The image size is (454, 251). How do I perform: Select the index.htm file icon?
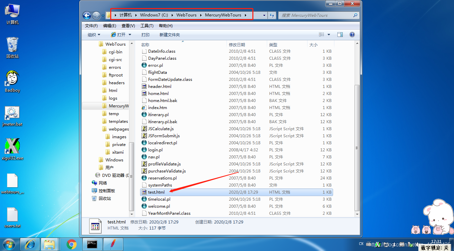point(144,107)
